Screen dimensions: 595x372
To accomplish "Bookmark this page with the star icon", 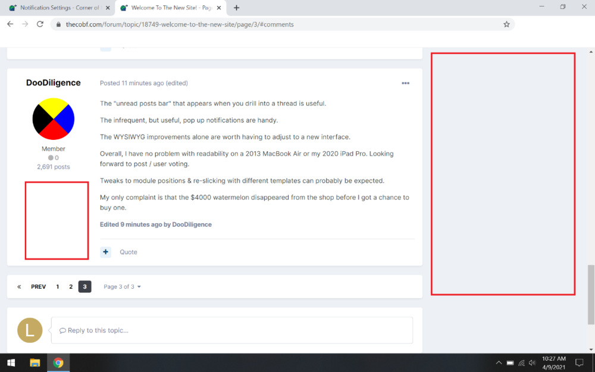I will [506, 24].
